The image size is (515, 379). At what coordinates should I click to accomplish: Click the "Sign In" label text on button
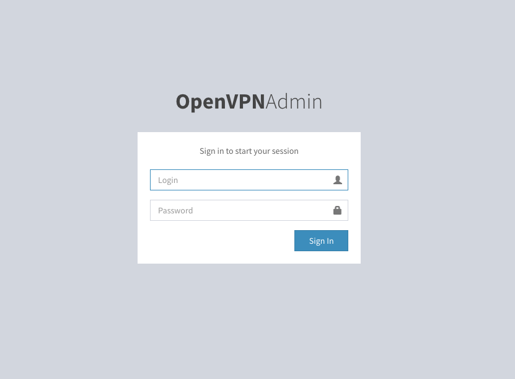(321, 241)
